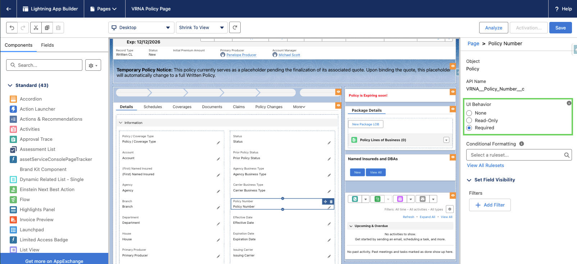Switch to the Fields tab
The image size is (577, 264).
tap(47, 45)
